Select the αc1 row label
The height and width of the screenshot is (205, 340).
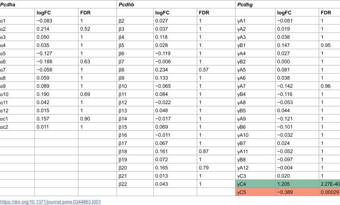pyautogui.click(x=4, y=119)
